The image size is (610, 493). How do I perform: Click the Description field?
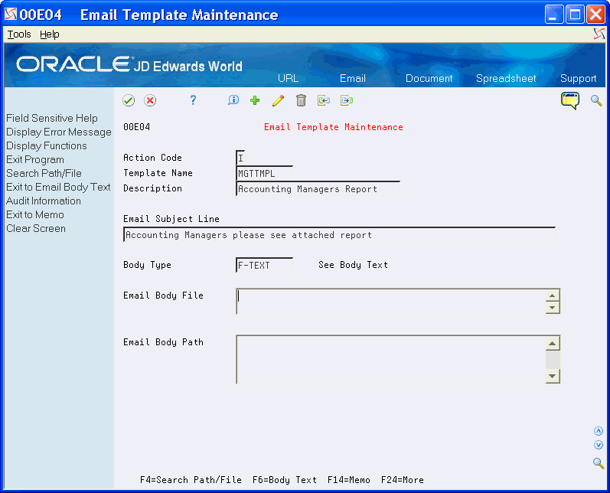pos(318,189)
